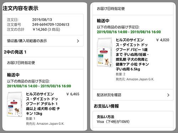
Task: Select the right delivery date range text
Action: tap(129, 32)
